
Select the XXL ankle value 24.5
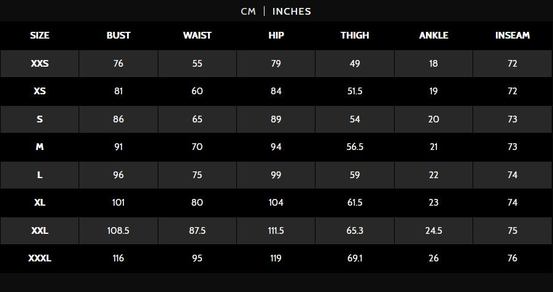tap(433, 231)
